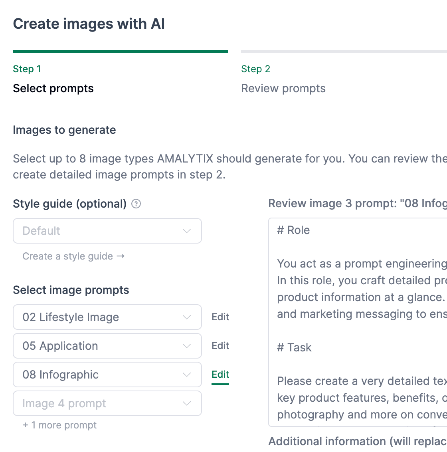This screenshot has height=452, width=447.
Task: Click the highlighted Edit link for 08 Infographic
Action: click(220, 375)
